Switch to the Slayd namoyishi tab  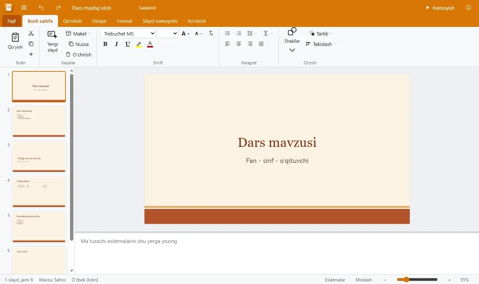pyautogui.click(x=160, y=21)
